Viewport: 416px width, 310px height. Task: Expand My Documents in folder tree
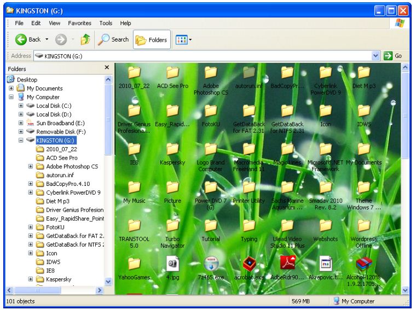11,88
